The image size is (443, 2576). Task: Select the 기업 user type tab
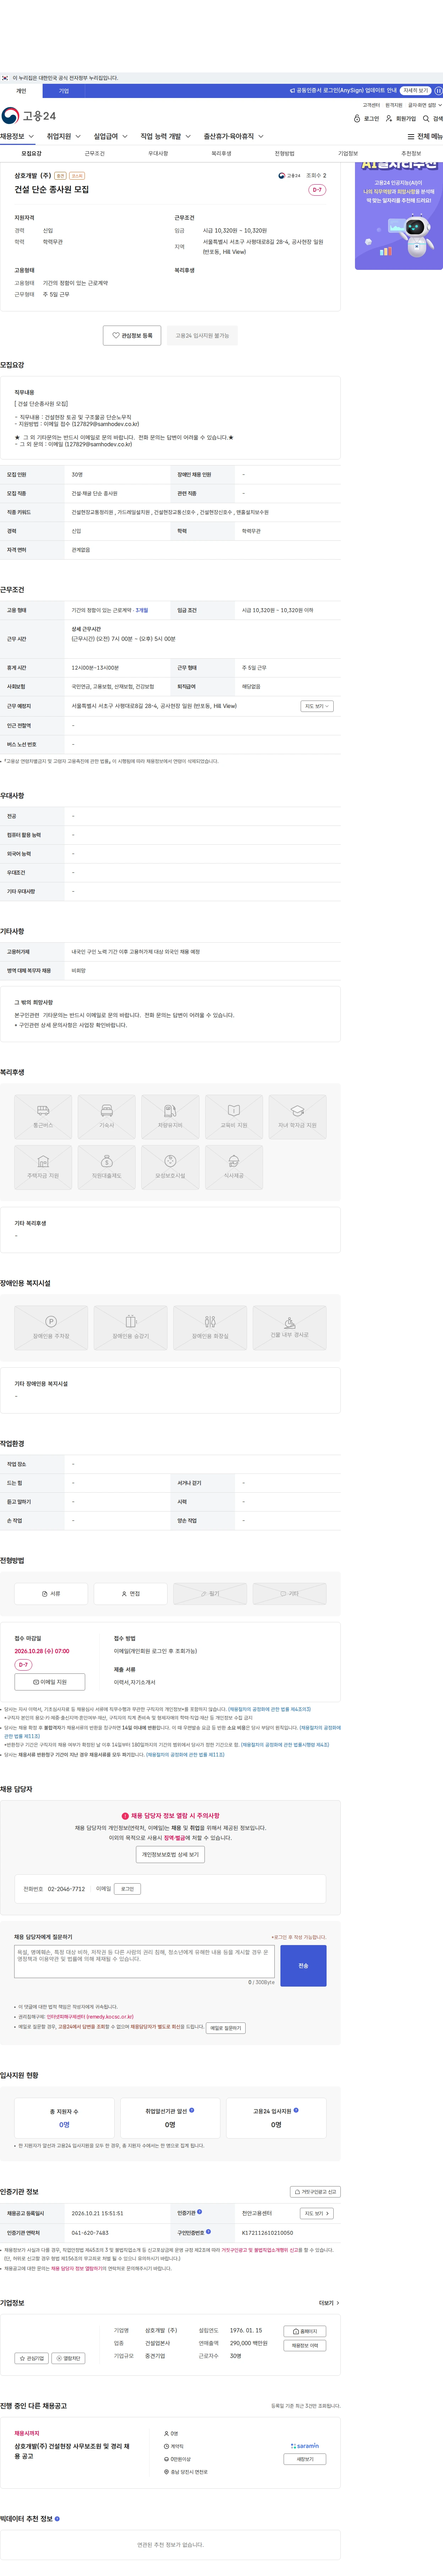tap(63, 91)
